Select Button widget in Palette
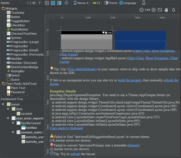 click(x=13, y=17)
